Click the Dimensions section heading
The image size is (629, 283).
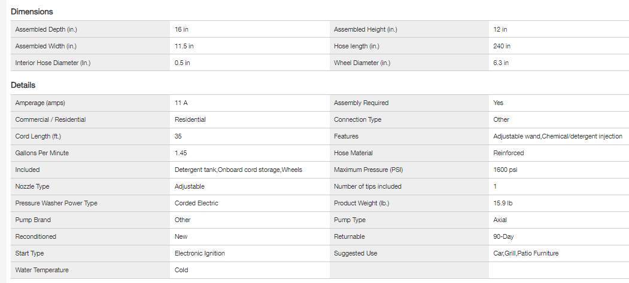(32, 11)
